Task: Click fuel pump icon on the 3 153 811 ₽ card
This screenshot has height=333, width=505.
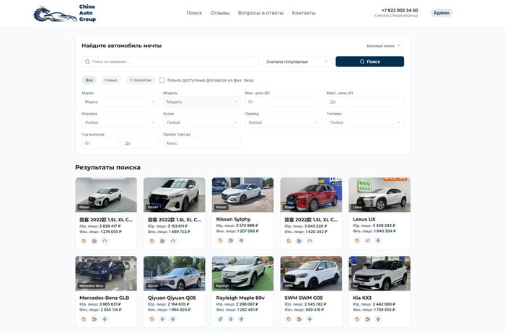Action: pyautogui.click(x=162, y=241)
